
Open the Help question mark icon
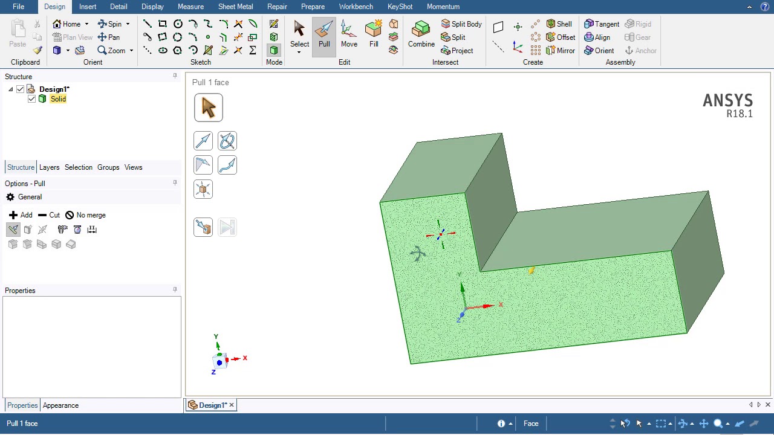coord(765,7)
